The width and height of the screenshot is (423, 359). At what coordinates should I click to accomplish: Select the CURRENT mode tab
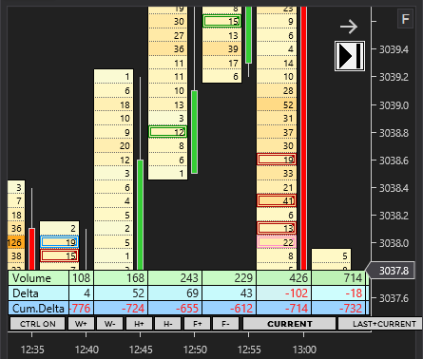[x=290, y=324]
